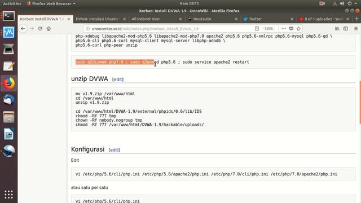Image resolution: width=361 pixels, height=203 pixels.
Task: Open the Library button
Action: (x=337, y=29)
